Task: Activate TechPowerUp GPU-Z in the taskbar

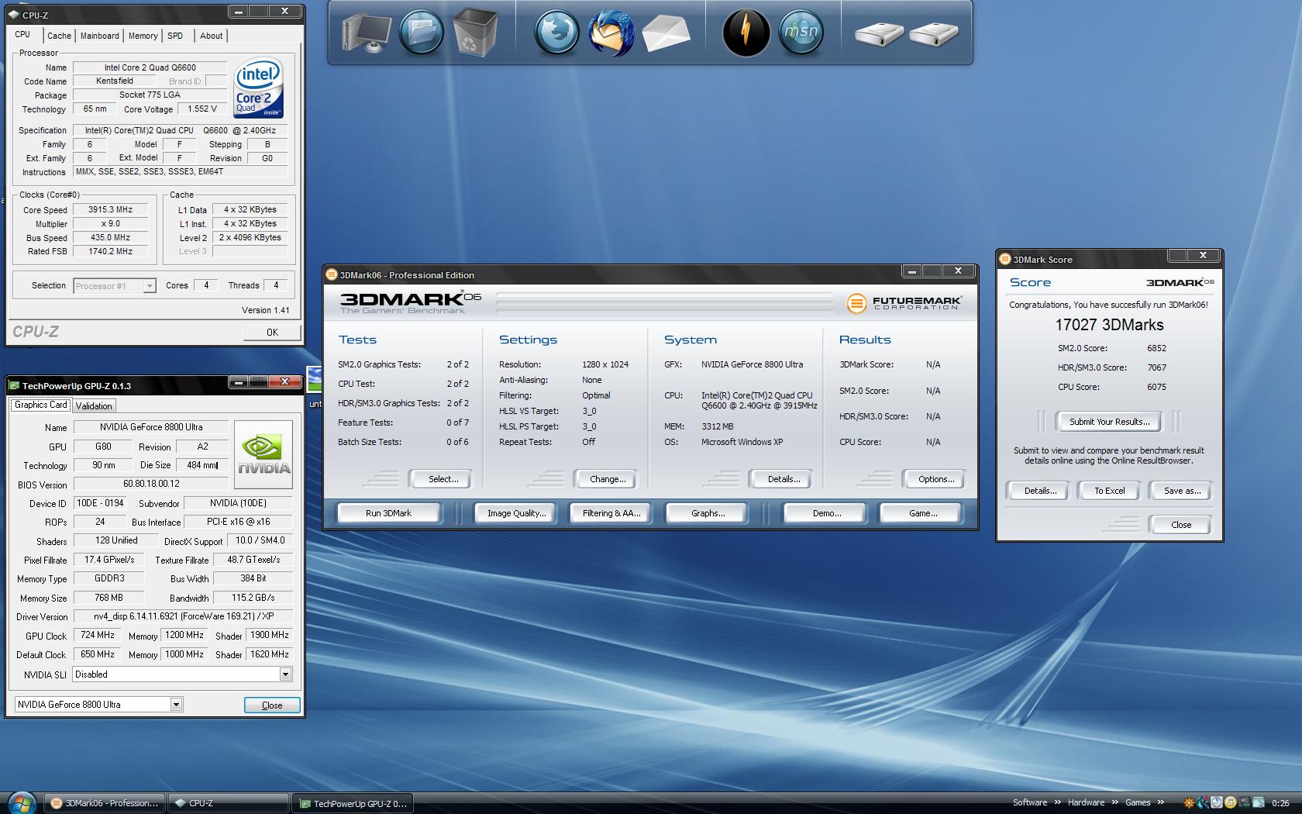Action: coord(353,803)
